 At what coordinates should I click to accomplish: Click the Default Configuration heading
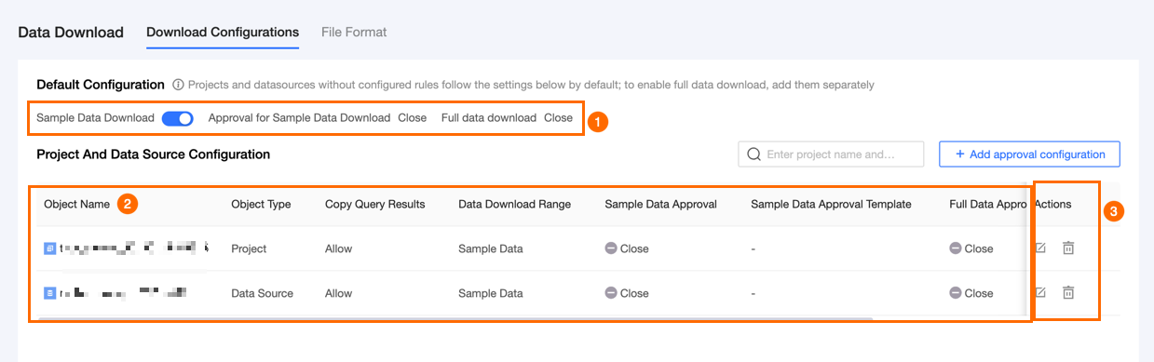click(101, 85)
